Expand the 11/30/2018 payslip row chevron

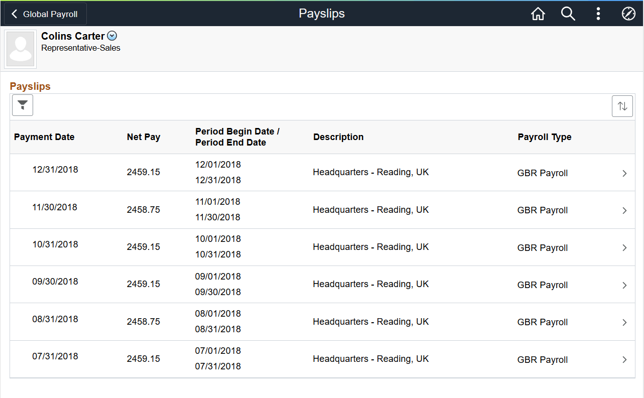click(x=624, y=210)
